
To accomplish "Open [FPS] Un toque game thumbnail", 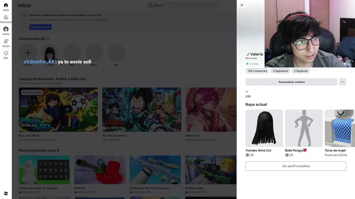I will [x=211, y=170].
